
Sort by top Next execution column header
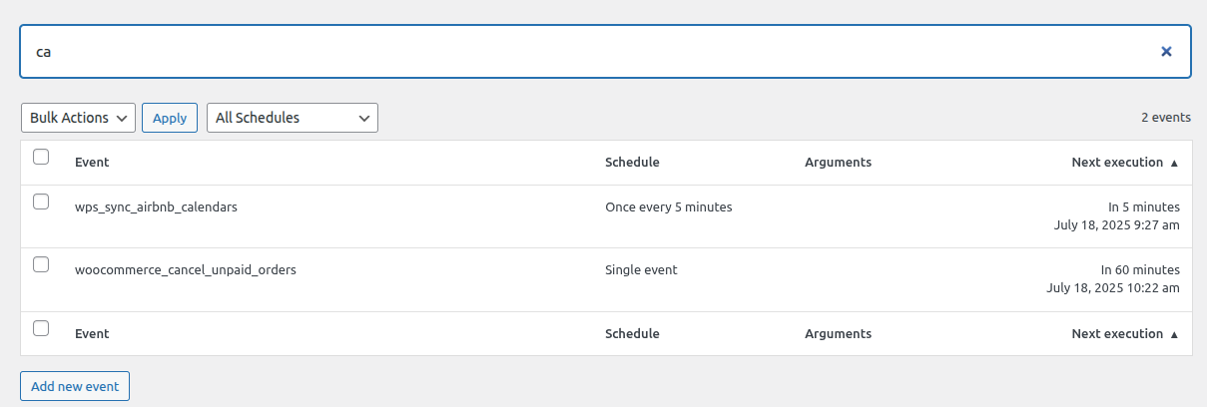[1116, 162]
